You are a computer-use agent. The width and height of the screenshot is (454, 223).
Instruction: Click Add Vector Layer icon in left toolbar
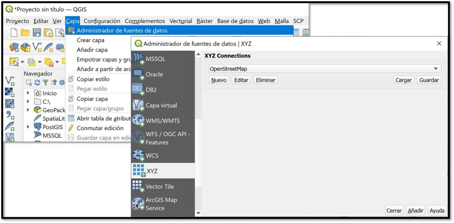[x=10, y=81]
